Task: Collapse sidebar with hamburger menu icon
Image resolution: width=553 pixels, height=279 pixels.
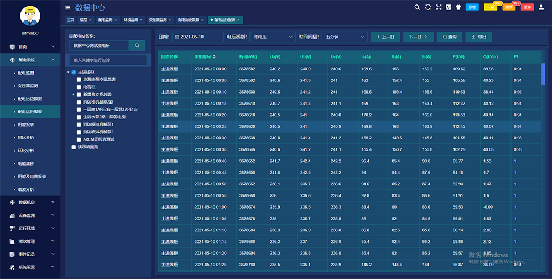Action: tap(67, 8)
